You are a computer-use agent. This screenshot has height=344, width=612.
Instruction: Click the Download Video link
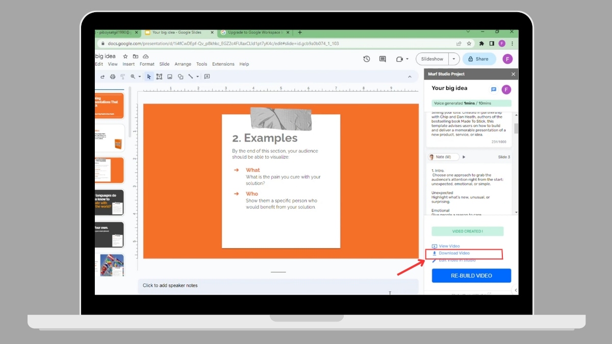coord(454,253)
